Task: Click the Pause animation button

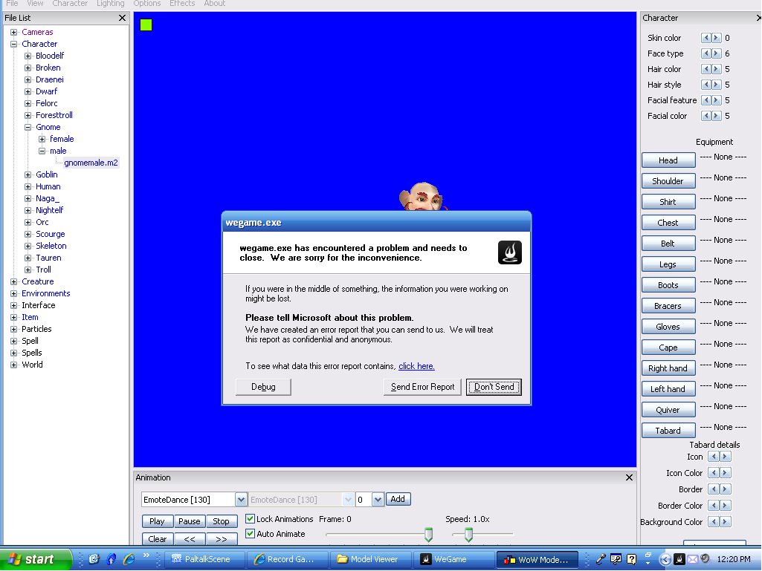Action: (189, 521)
